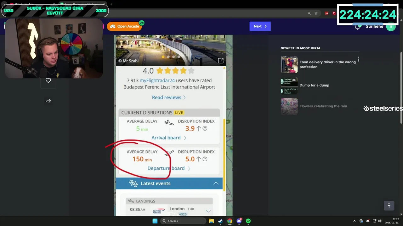Click the red chart extension icon
The height and width of the screenshot is (226, 403).
[x=326, y=13]
